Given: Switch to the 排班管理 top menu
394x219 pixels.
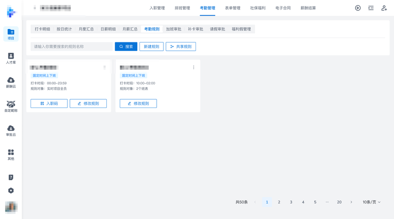Looking at the screenshot, I should tap(182, 8).
